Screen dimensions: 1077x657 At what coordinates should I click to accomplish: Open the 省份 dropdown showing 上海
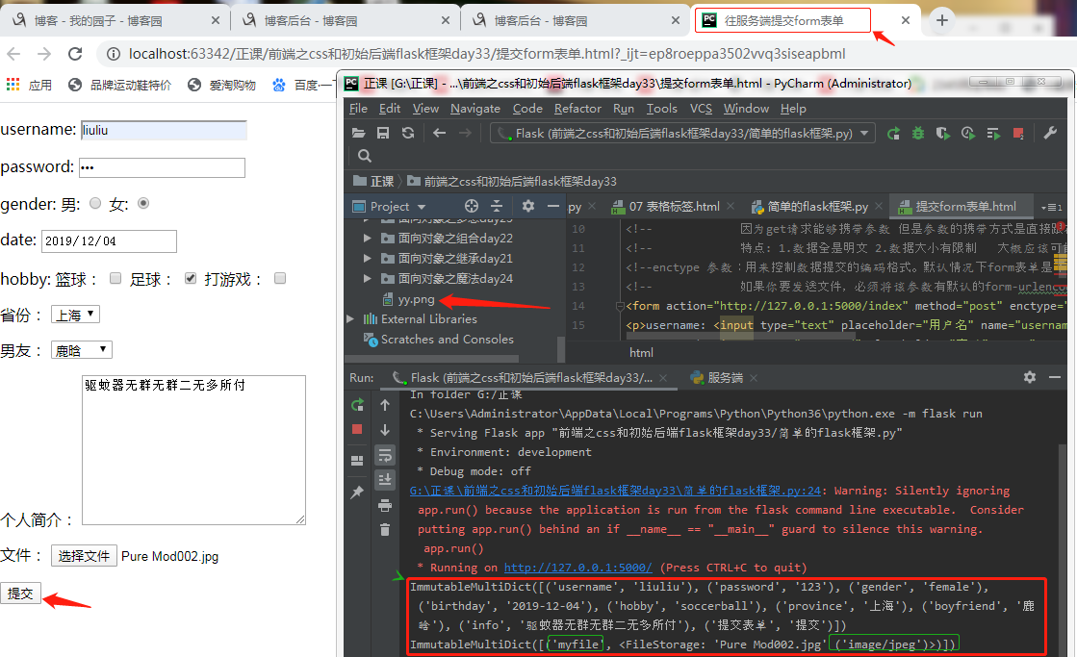[76, 315]
